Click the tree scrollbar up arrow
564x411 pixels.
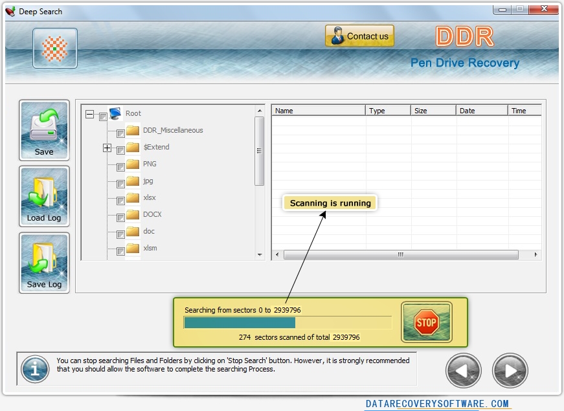point(260,111)
